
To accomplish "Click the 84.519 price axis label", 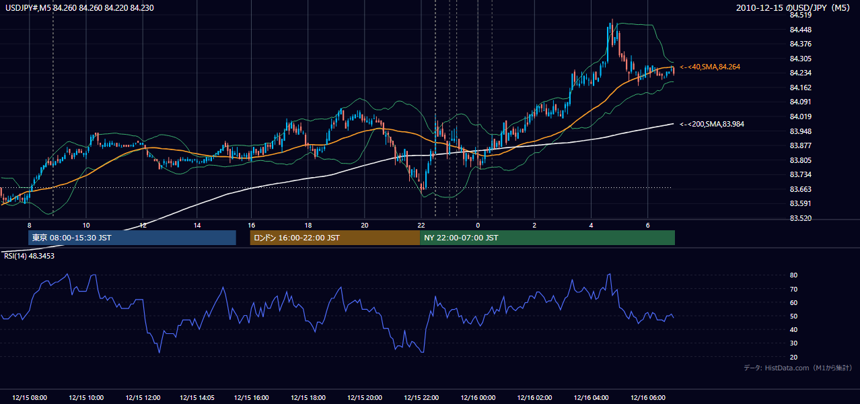I will (x=800, y=15).
